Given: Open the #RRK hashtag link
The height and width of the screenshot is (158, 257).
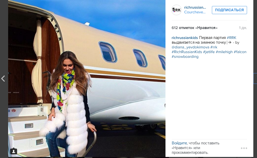Looking at the screenshot, I should coord(231,38).
